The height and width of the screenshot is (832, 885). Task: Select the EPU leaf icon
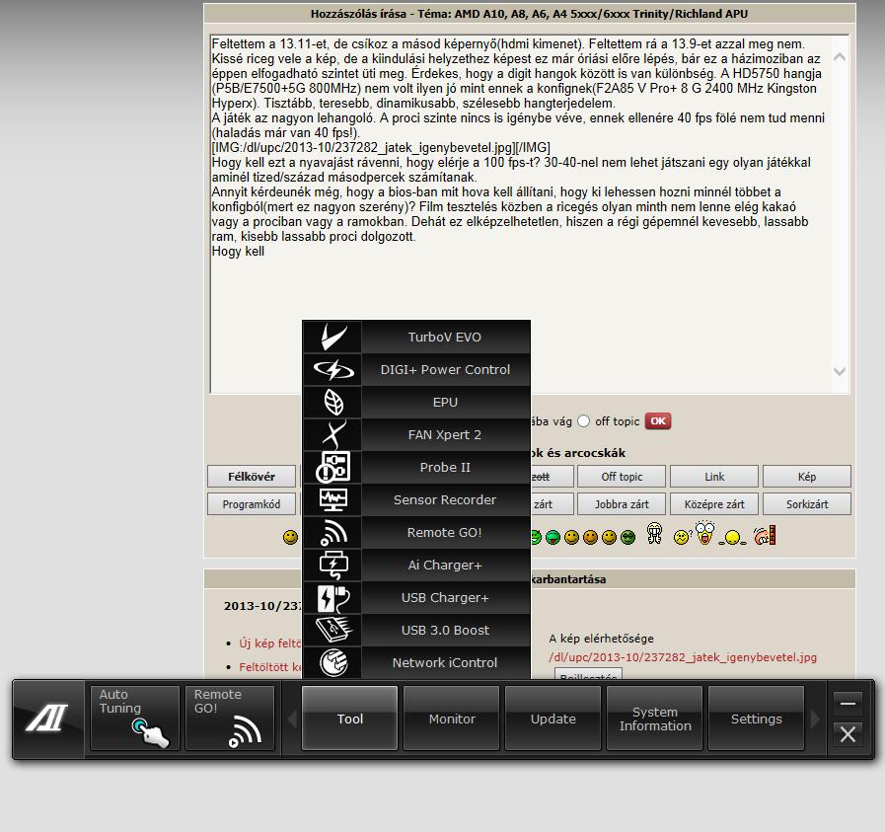coord(333,403)
